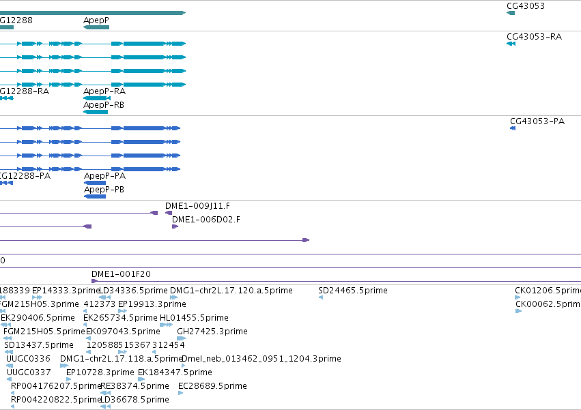This screenshot has height=410, width=581.
Task: Select the 412373 EST label
Action: tap(99, 304)
